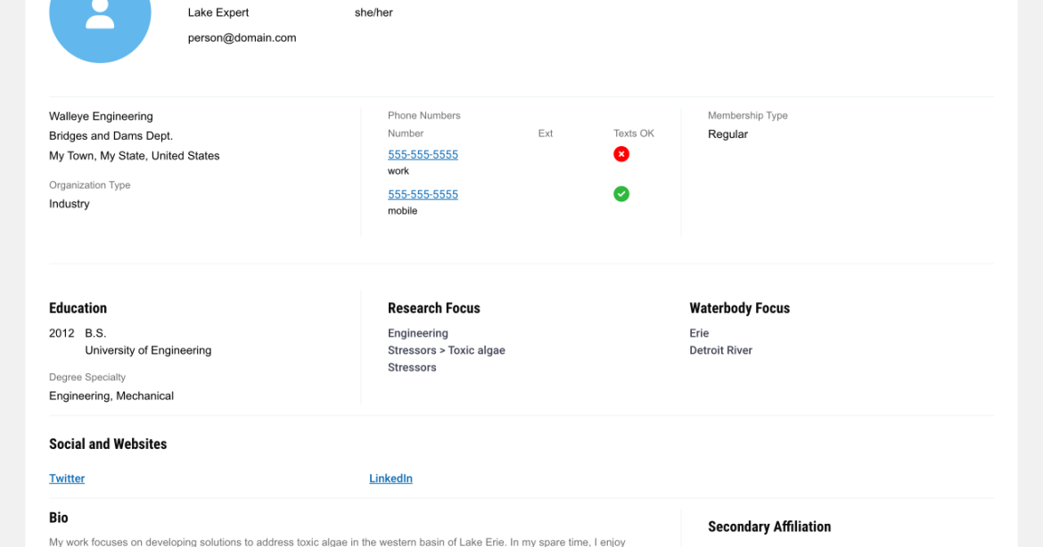Click the Industry organization type value

pos(70,204)
